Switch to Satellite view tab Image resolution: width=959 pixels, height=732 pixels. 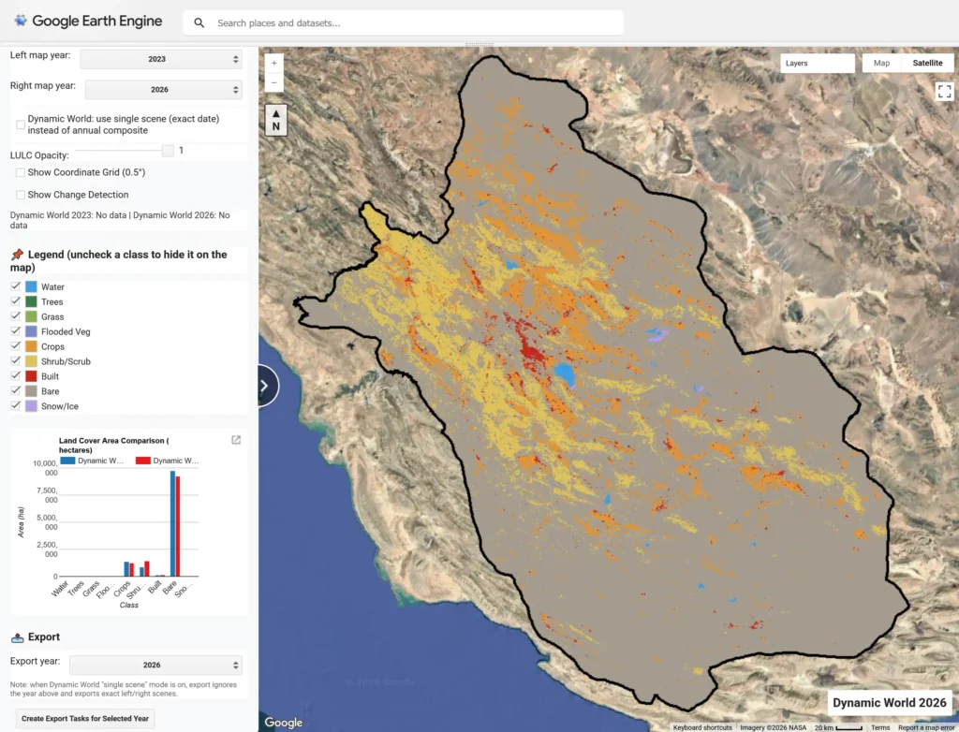point(927,63)
